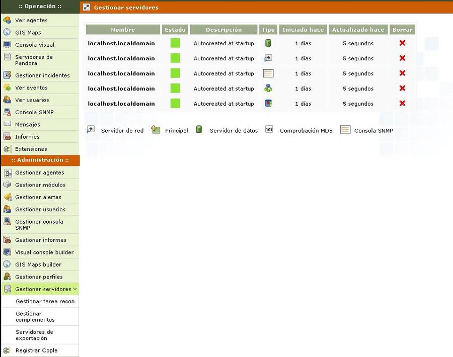453x357 pixels.
Task: Open the Consola visual menu item
Action: (35, 45)
